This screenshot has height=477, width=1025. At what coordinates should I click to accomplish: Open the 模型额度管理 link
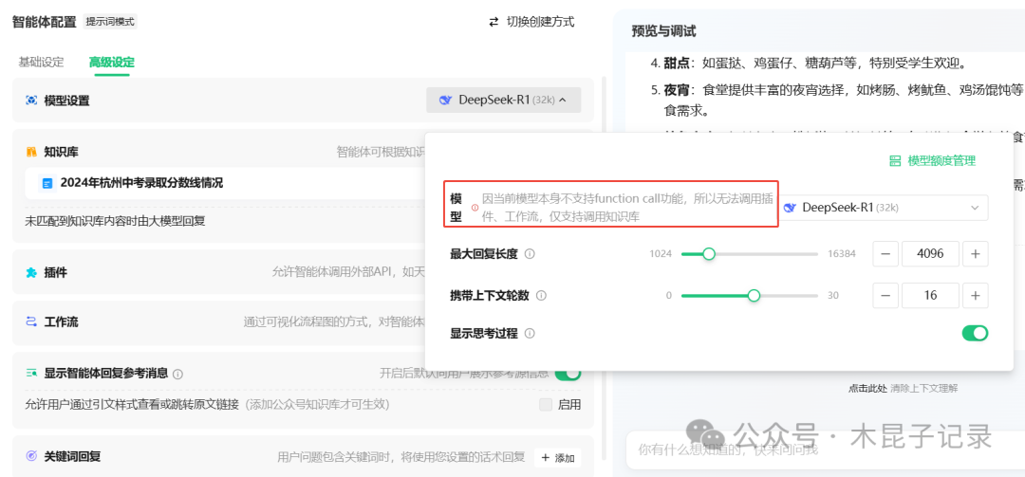[x=932, y=161]
